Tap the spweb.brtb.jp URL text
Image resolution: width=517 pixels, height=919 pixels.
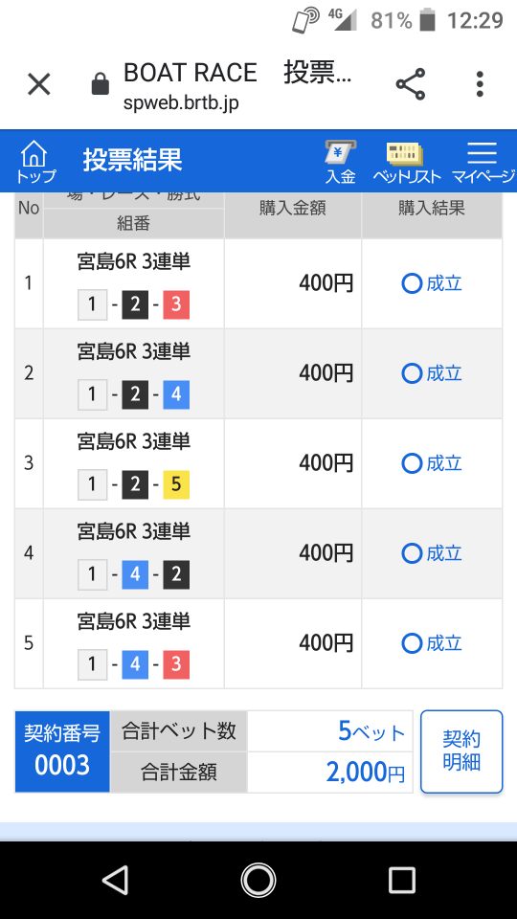click(x=181, y=103)
